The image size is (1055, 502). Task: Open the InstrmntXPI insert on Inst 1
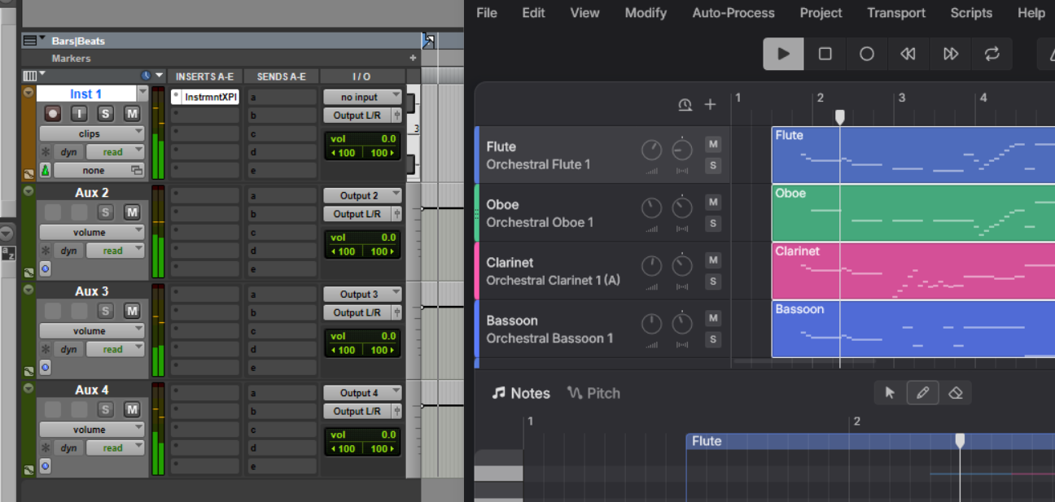tap(209, 97)
